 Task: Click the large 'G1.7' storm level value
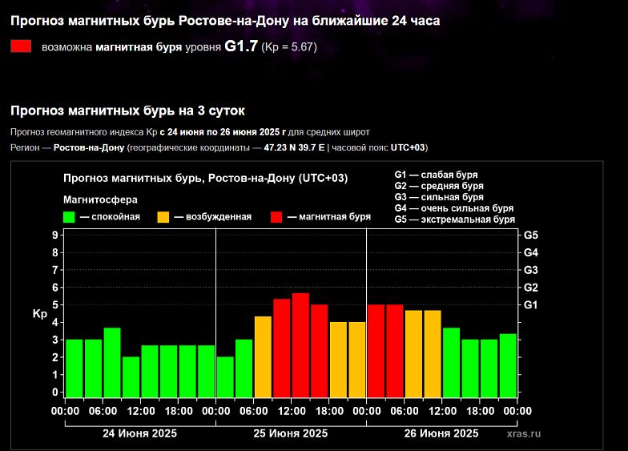240,46
